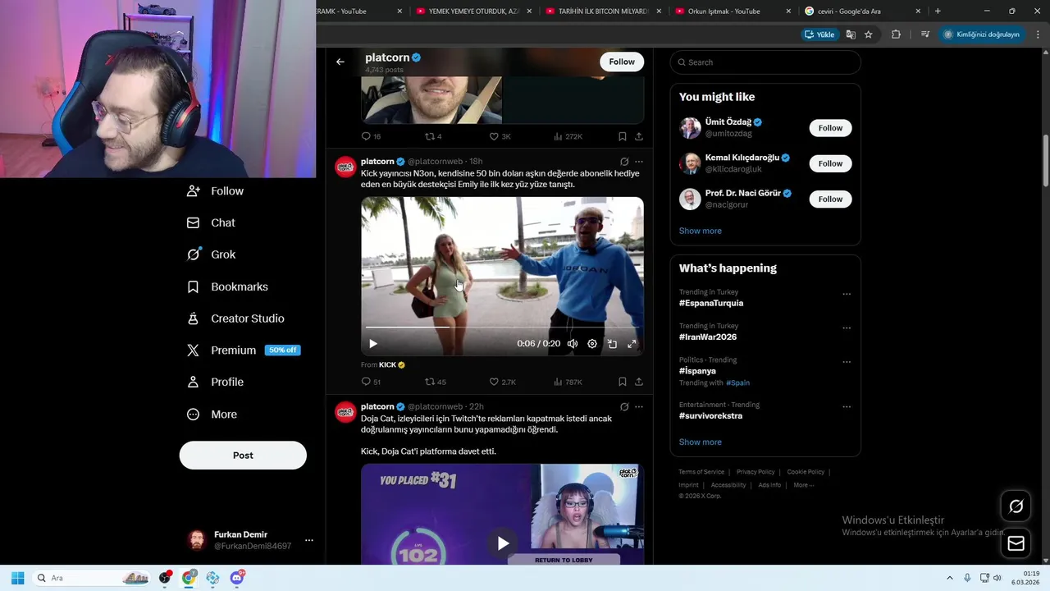Open the browser extensions puzzle icon
Viewport: 1050px width, 591px height.
(896, 34)
